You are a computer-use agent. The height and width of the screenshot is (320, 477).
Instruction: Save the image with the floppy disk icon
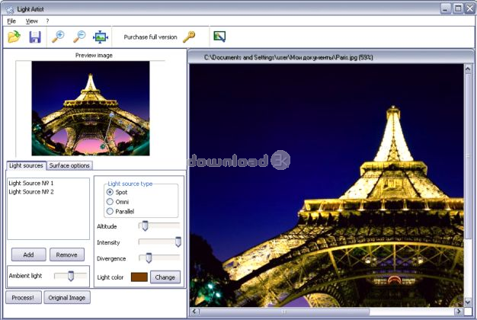point(35,37)
